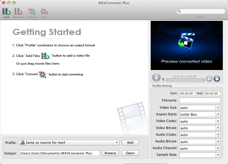Click the Add button beside Profile
This screenshot has height=164, width=228.
pyautogui.click(x=130, y=143)
